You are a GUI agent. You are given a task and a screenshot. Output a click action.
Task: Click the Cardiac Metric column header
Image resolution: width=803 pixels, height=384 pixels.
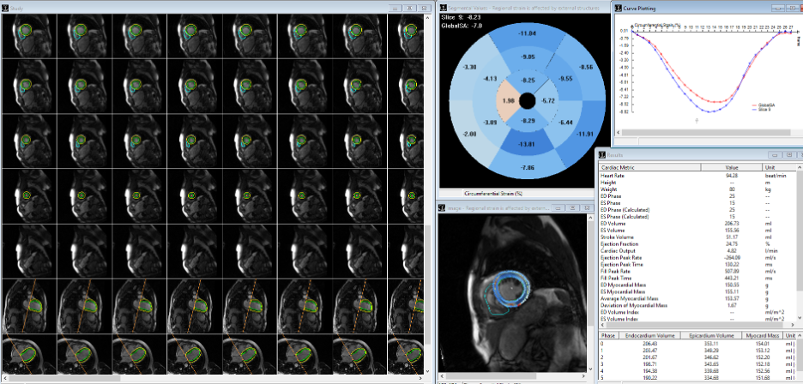pyautogui.click(x=652, y=168)
